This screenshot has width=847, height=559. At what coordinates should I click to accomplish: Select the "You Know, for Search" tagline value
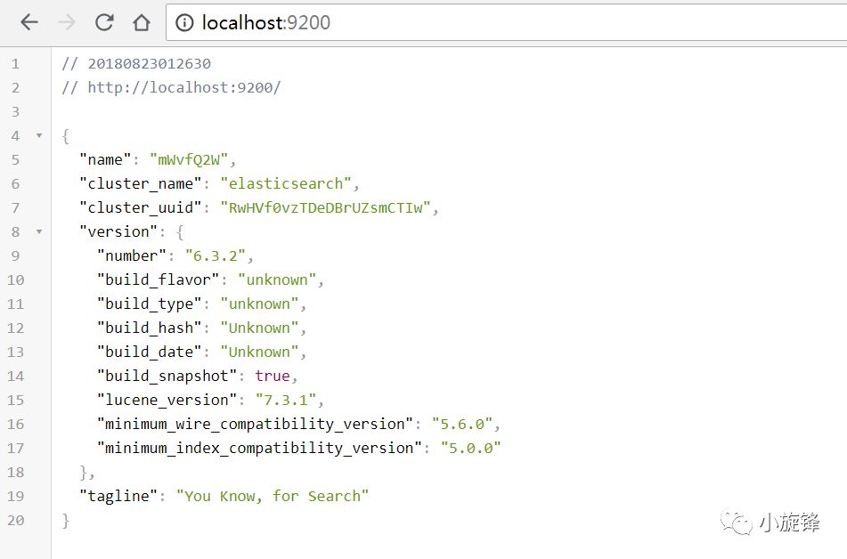pos(273,497)
